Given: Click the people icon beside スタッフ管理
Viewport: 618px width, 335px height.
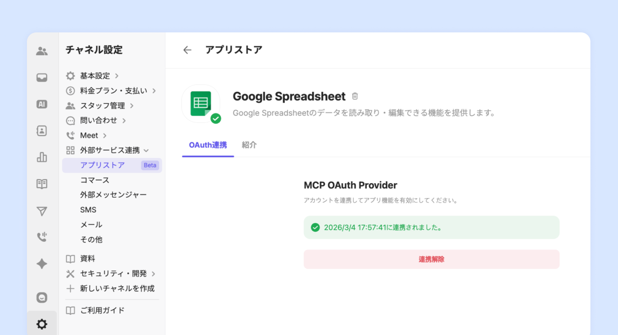Looking at the screenshot, I should tap(71, 105).
